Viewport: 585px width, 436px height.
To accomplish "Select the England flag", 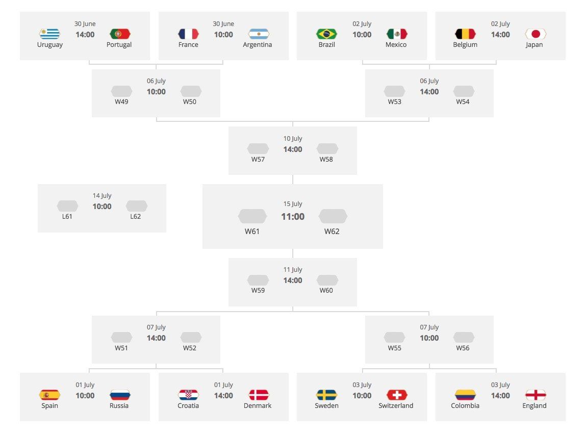I will [x=536, y=395].
